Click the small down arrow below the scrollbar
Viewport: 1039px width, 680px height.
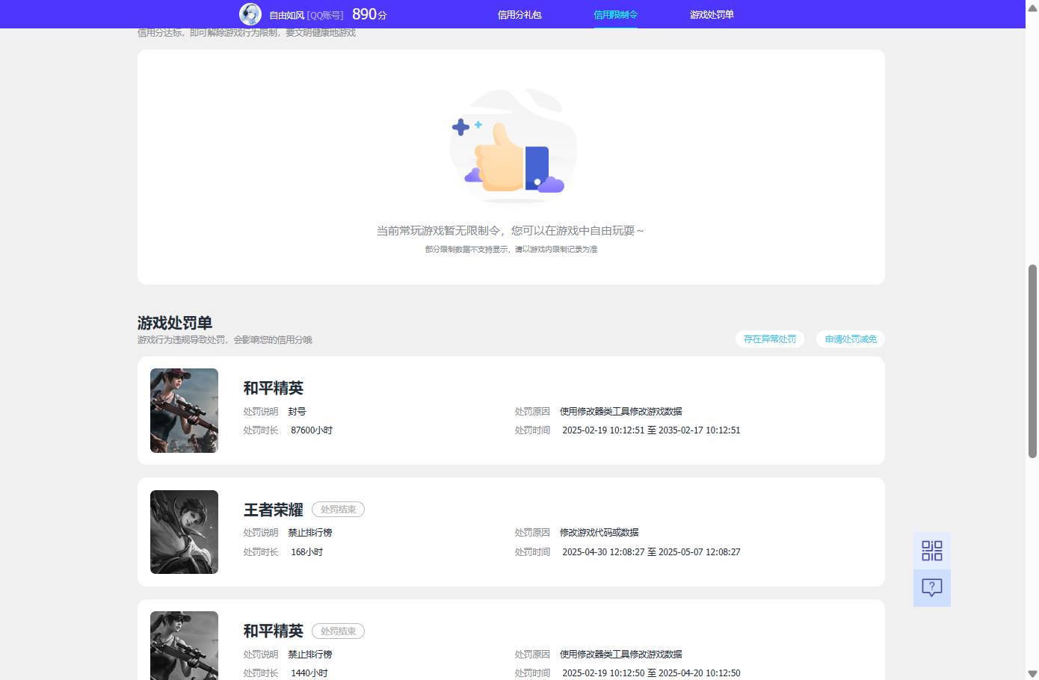click(1033, 675)
